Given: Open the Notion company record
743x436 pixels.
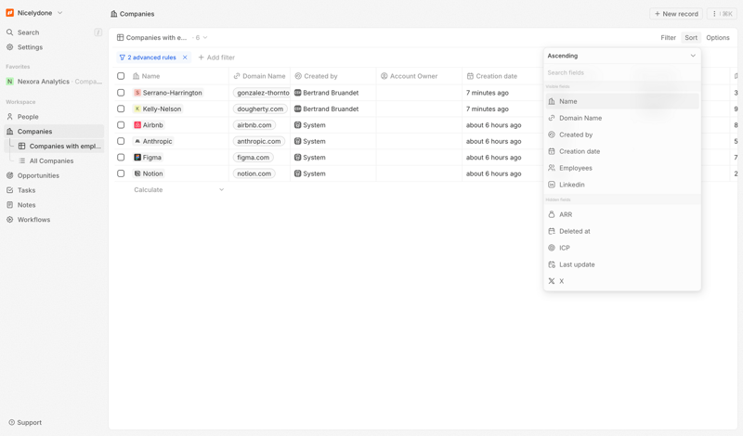Looking at the screenshot, I should coord(149,173).
